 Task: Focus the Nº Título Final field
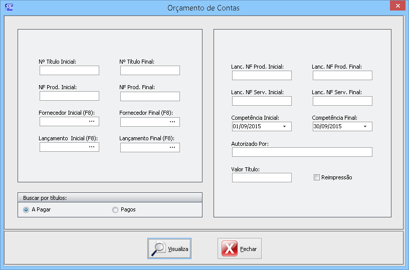point(150,71)
